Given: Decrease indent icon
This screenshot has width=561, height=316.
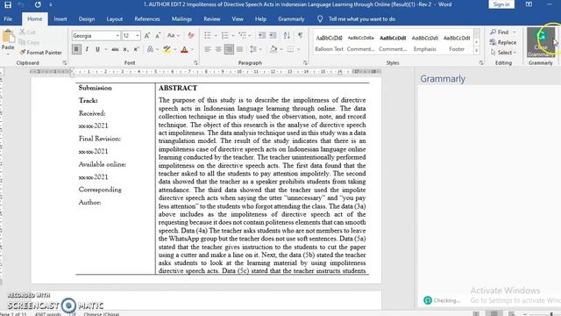Looking at the screenshot, I should 262,35.
